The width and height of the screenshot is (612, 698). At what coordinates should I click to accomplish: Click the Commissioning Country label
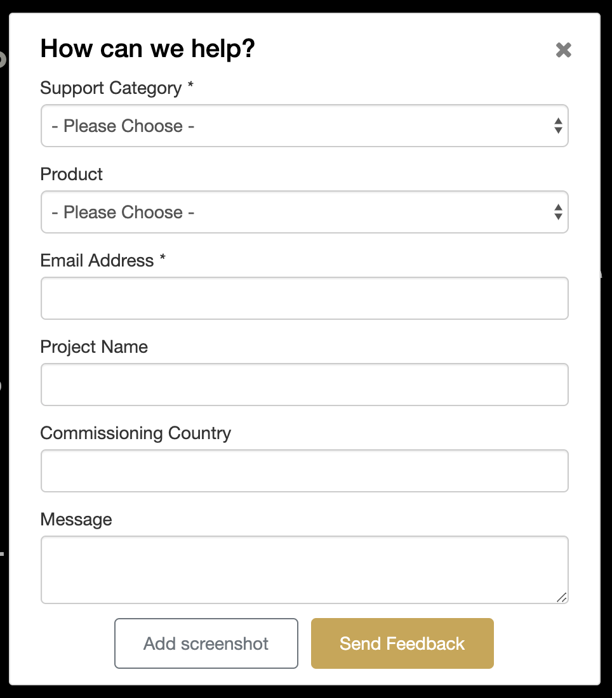coord(135,433)
